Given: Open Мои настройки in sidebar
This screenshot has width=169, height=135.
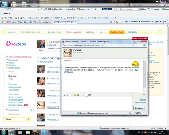Looking at the screenshot, I should (14, 67).
